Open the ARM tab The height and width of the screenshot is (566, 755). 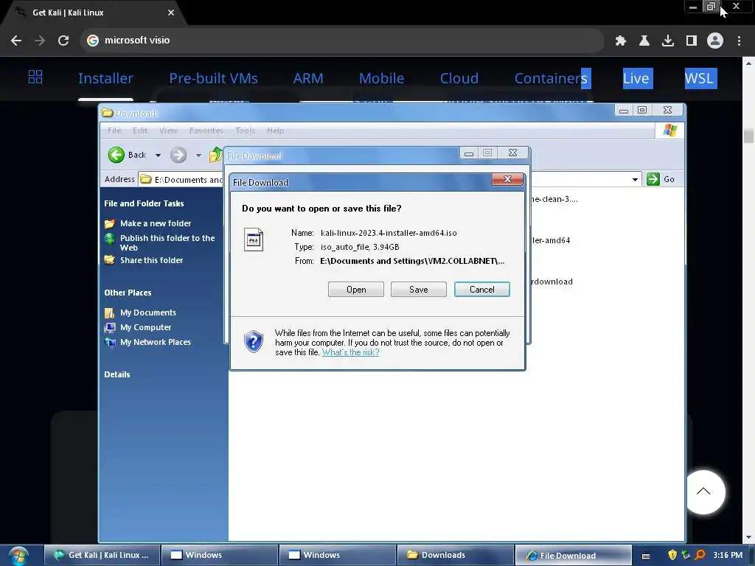pos(308,78)
